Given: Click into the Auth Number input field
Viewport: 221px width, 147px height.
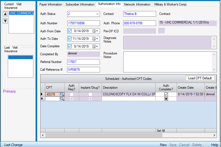Looking at the screenshot, I should coord(83,23).
